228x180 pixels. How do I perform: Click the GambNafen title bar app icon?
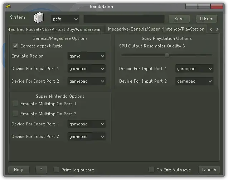pos(8,6)
